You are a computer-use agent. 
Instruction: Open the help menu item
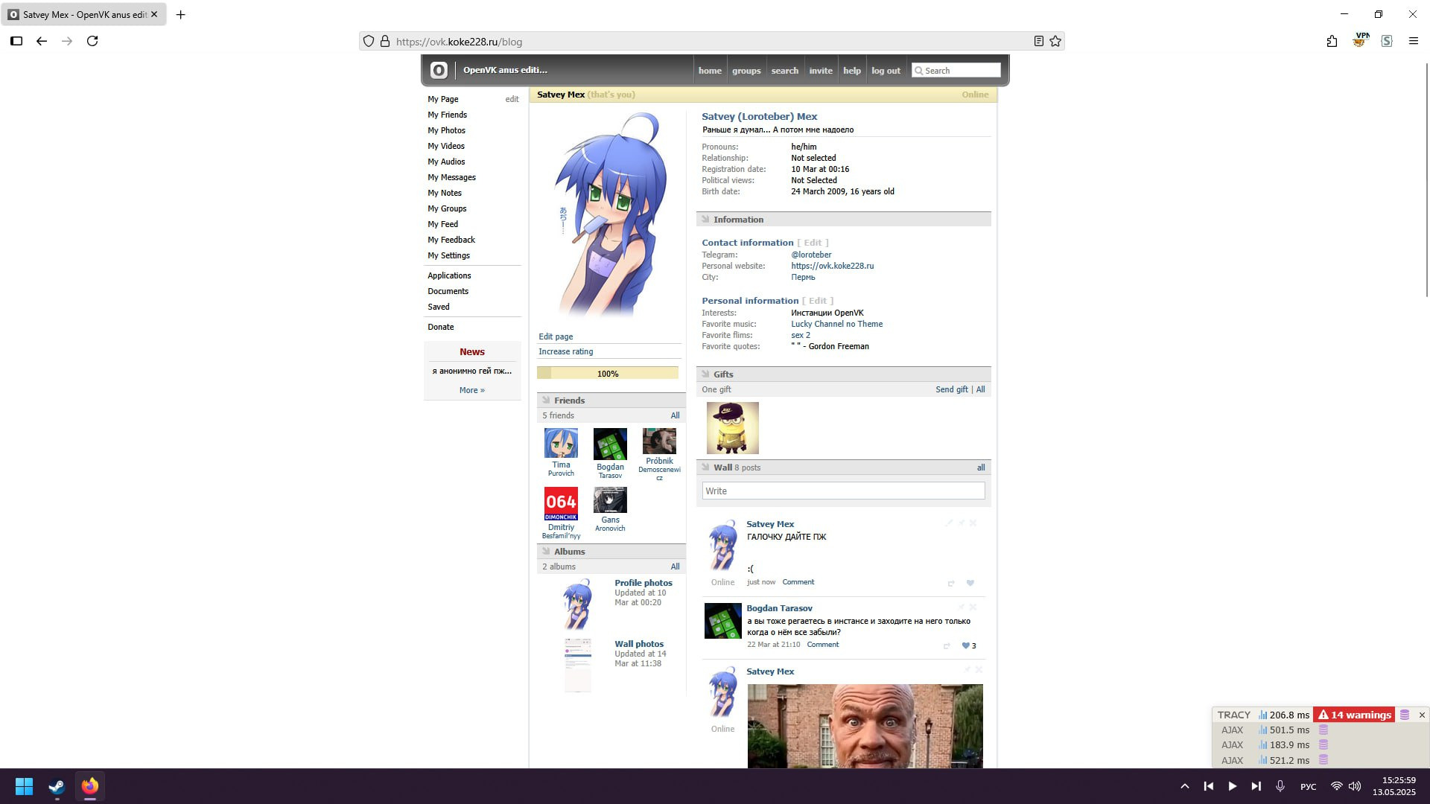(x=852, y=71)
